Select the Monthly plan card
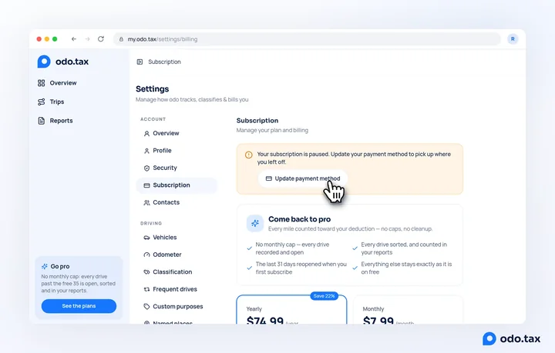Image resolution: width=555 pixels, height=353 pixels. pos(408,310)
